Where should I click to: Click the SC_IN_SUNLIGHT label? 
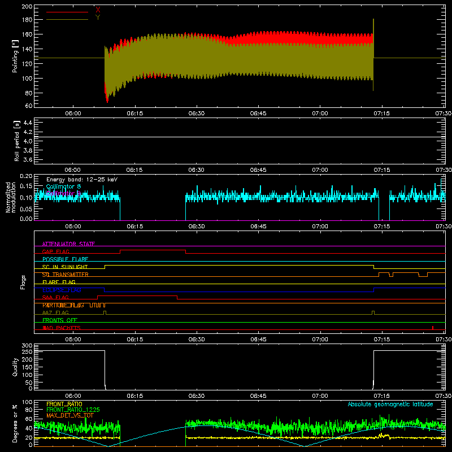(65, 267)
